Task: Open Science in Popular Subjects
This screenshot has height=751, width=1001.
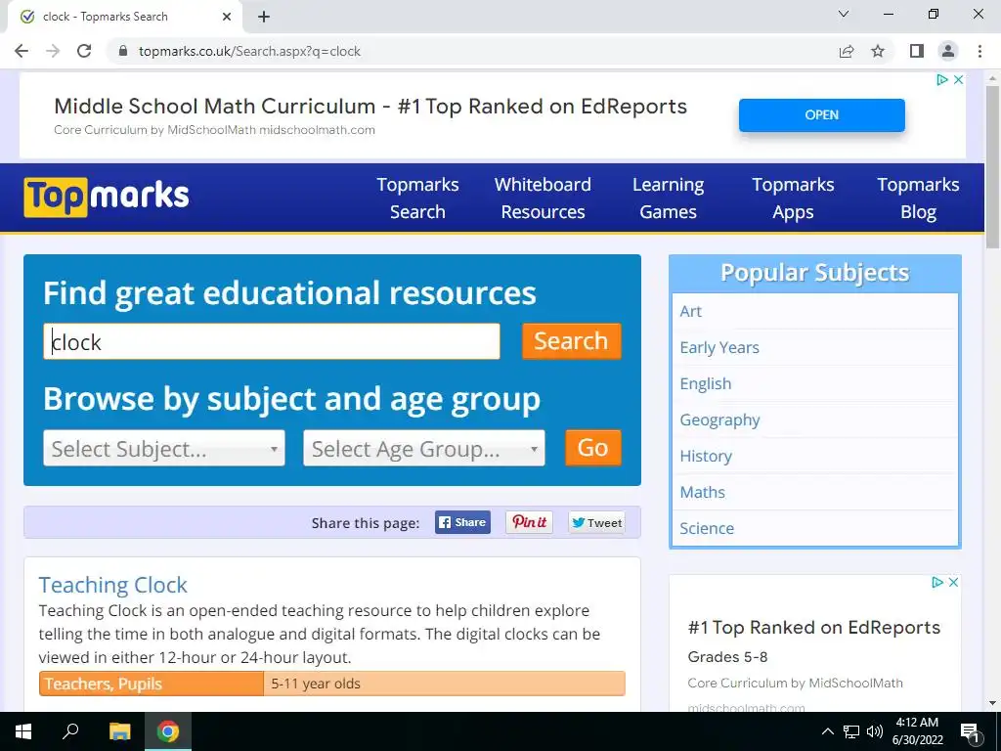Action: (x=707, y=529)
